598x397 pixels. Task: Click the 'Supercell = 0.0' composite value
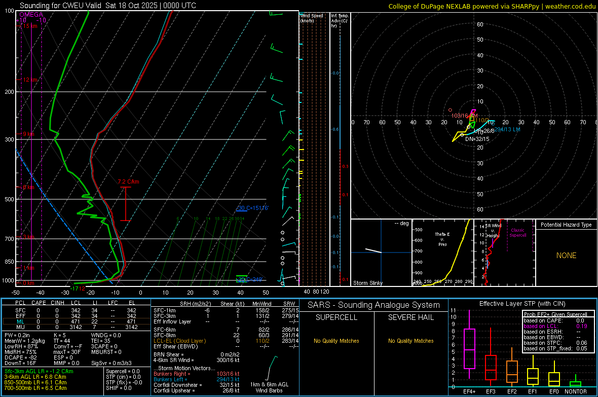click(123, 371)
